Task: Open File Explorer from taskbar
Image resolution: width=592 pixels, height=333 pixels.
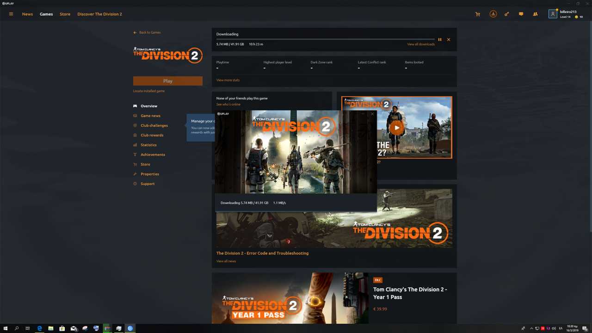Action: click(x=51, y=328)
